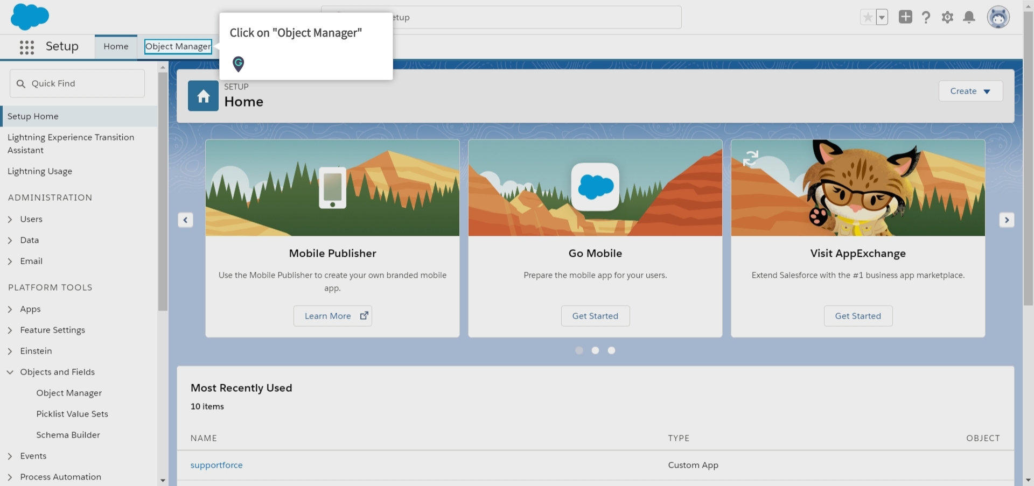Expand the Users tree section
This screenshot has width=1034, height=486.
pos(10,219)
